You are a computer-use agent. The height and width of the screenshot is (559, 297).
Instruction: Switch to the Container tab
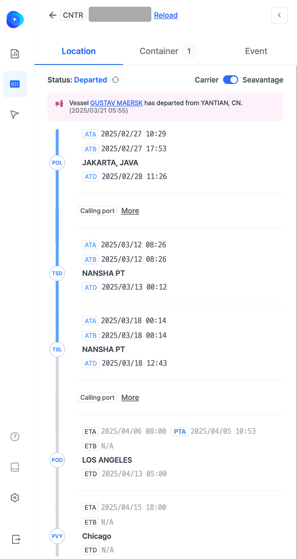pyautogui.click(x=167, y=51)
